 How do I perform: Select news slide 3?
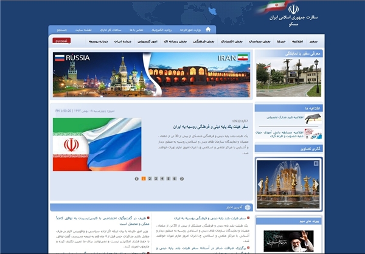coord(156,179)
